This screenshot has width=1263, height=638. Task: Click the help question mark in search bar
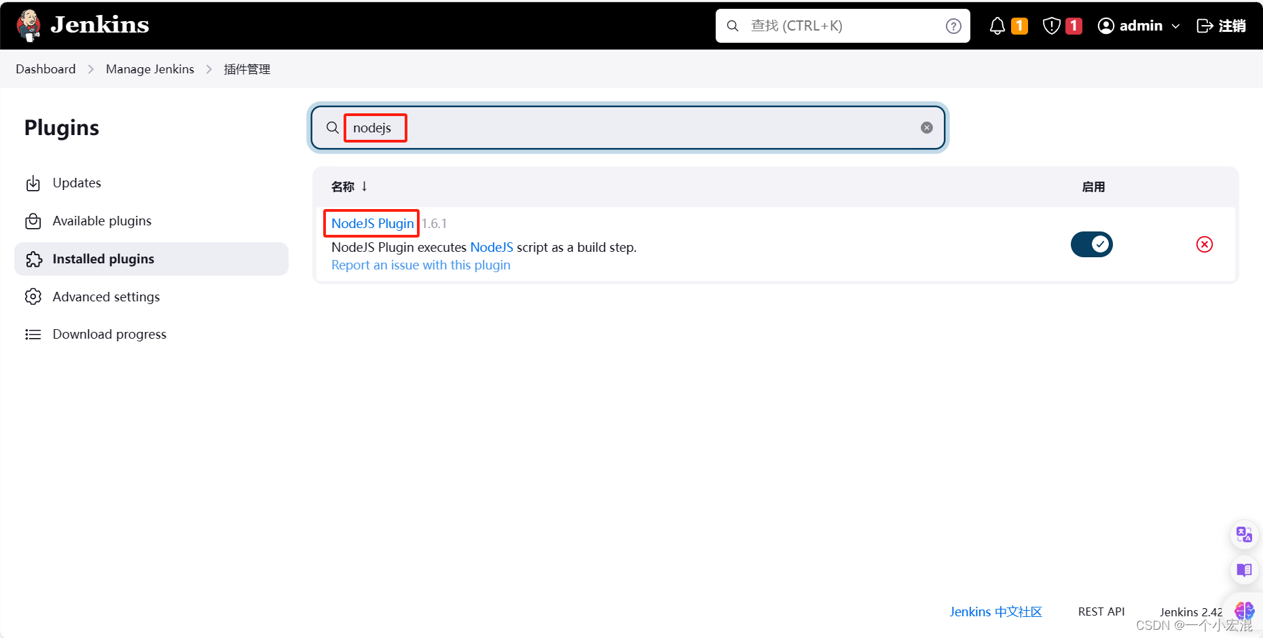click(953, 25)
